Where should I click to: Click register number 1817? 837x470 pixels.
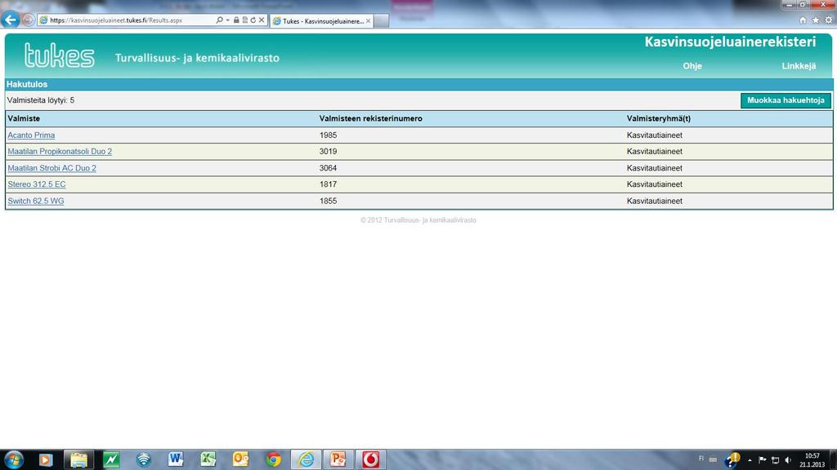tap(328, 184)
